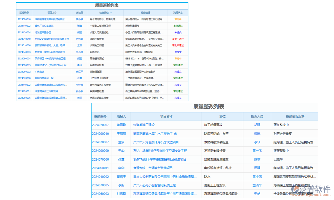334x200 pixels.
Task: Open 湖南洞庭湖水库引水工程施工标 project link
Action: pyautogui.click(x=156, y=134)
